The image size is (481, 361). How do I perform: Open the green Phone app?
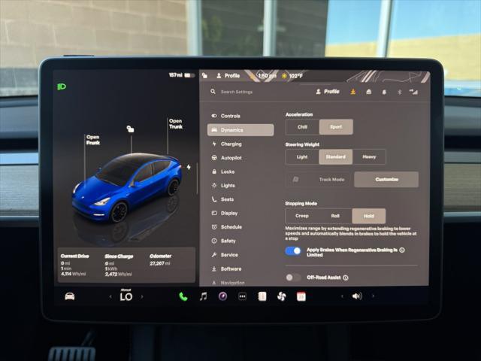183,296
